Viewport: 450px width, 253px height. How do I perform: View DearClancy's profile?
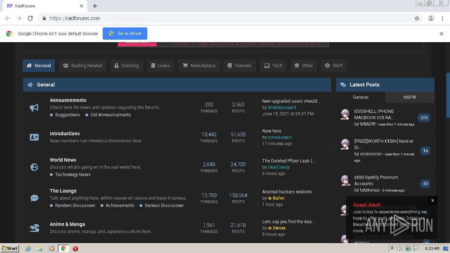click(279, 167)
